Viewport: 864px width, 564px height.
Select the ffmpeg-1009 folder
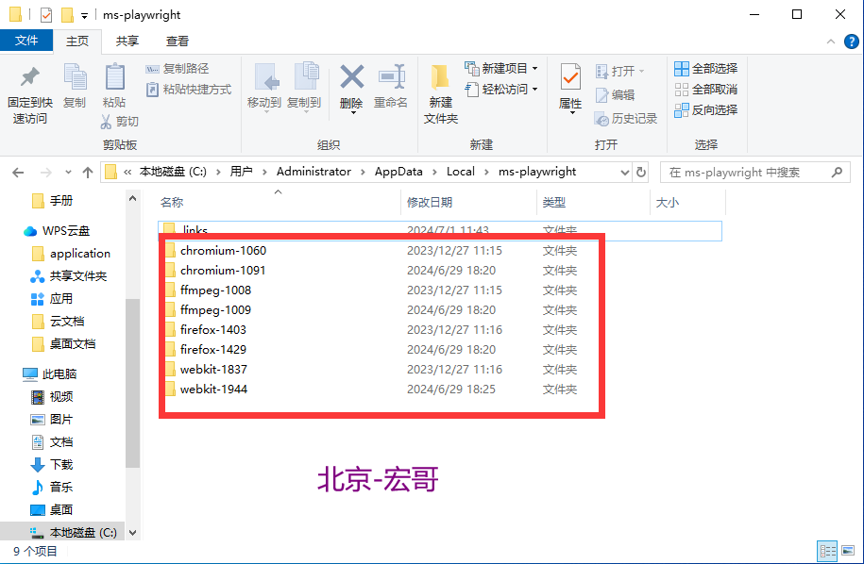point(215,310)
